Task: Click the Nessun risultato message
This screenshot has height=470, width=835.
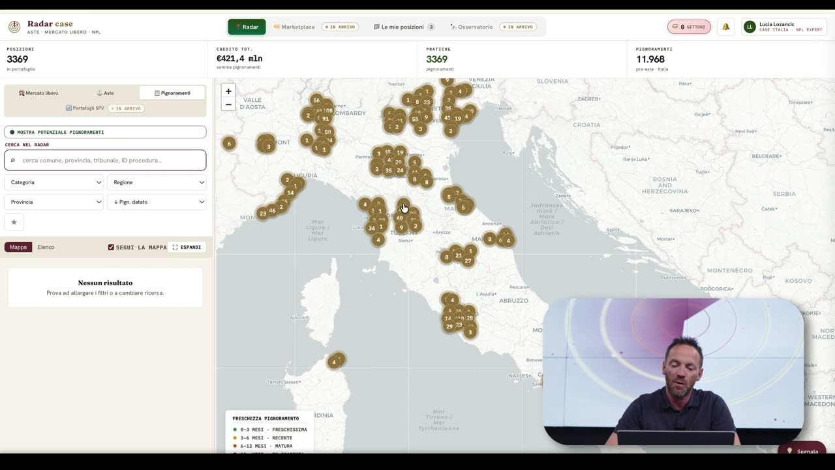Action: [x=105, y=287]
